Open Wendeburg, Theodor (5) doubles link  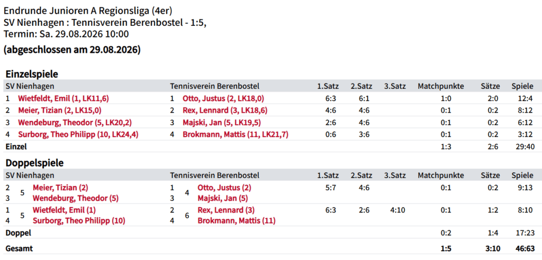tap(76, 199)
